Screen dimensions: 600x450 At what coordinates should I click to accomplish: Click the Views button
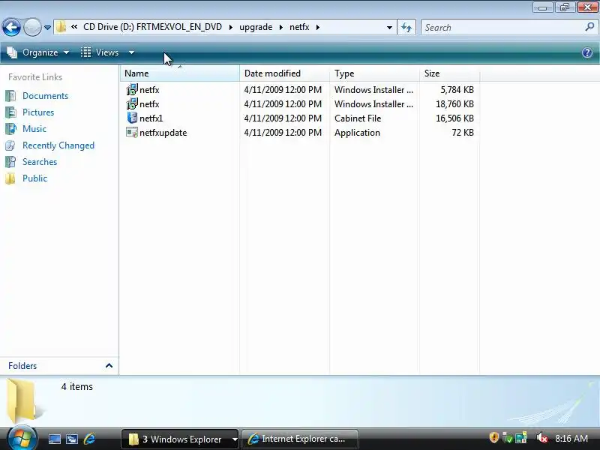100,52
